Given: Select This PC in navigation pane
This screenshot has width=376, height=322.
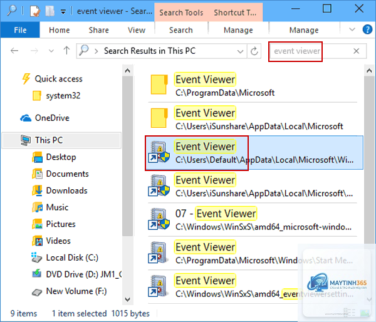Looking at the screenshot, I should pos(61,140).
